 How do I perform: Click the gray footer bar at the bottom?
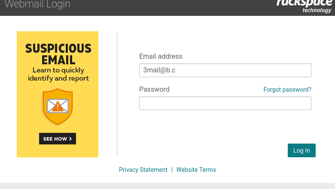tap(167, 186)
